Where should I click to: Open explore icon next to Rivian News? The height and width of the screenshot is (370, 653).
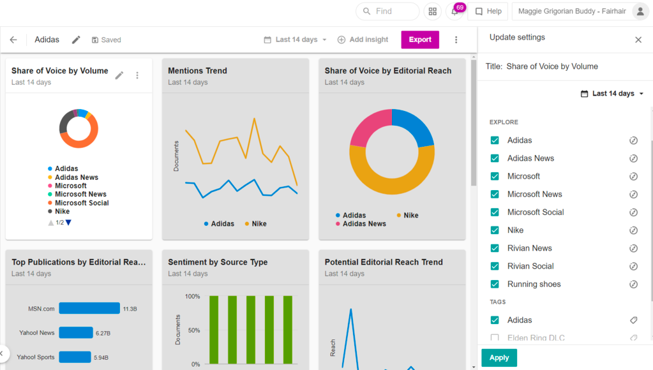pyautogui.click(x=633, y=248)
